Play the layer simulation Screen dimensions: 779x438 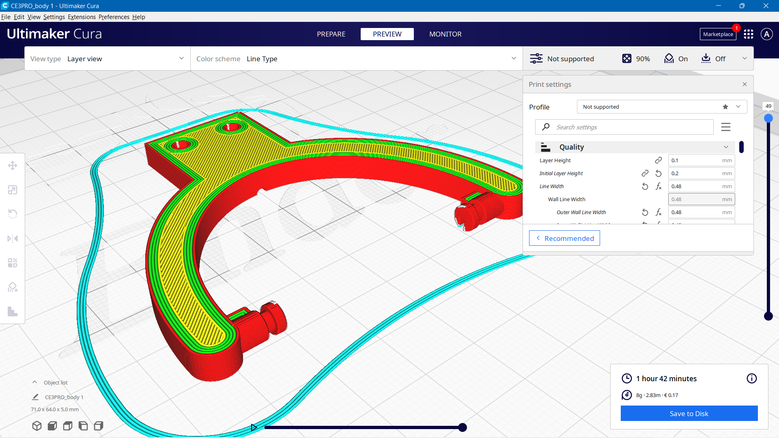[x=254, y=427]
